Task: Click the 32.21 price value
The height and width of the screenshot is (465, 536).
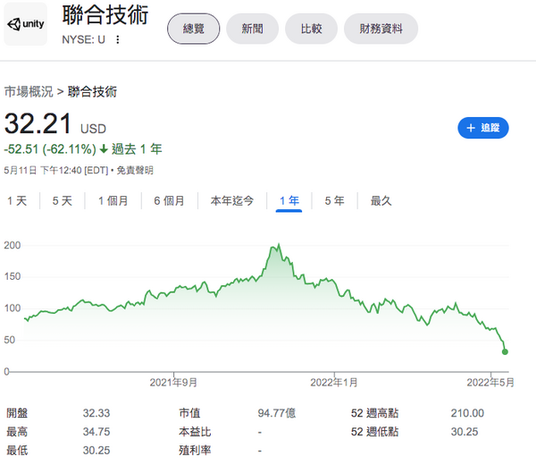Action: 38,123
